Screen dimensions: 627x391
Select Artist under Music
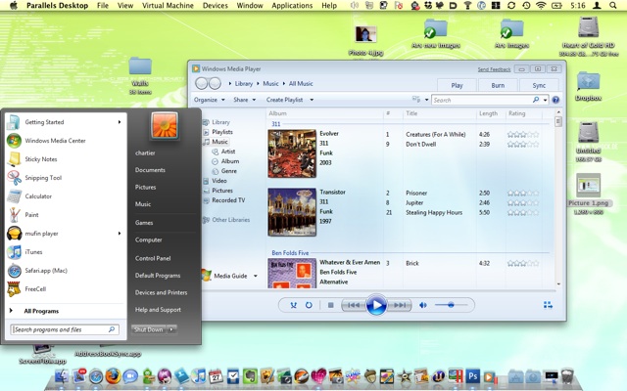tap(228, 152)
